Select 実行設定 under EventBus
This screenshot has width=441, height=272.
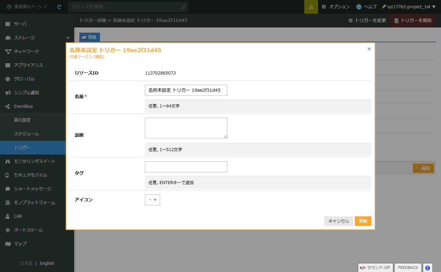(22, 120)
